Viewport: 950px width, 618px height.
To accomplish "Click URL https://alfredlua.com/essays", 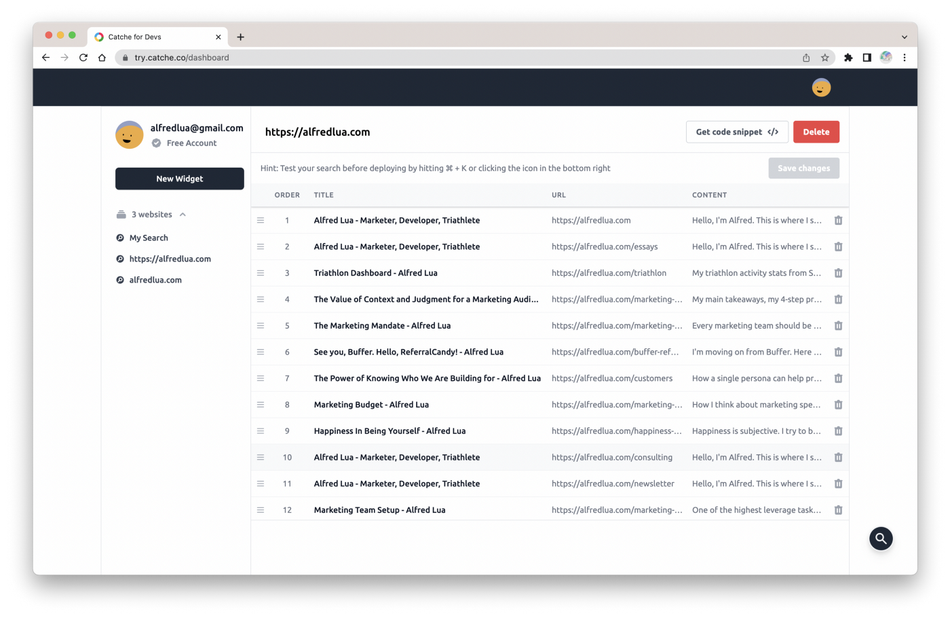I will click(x=605, y=247).
